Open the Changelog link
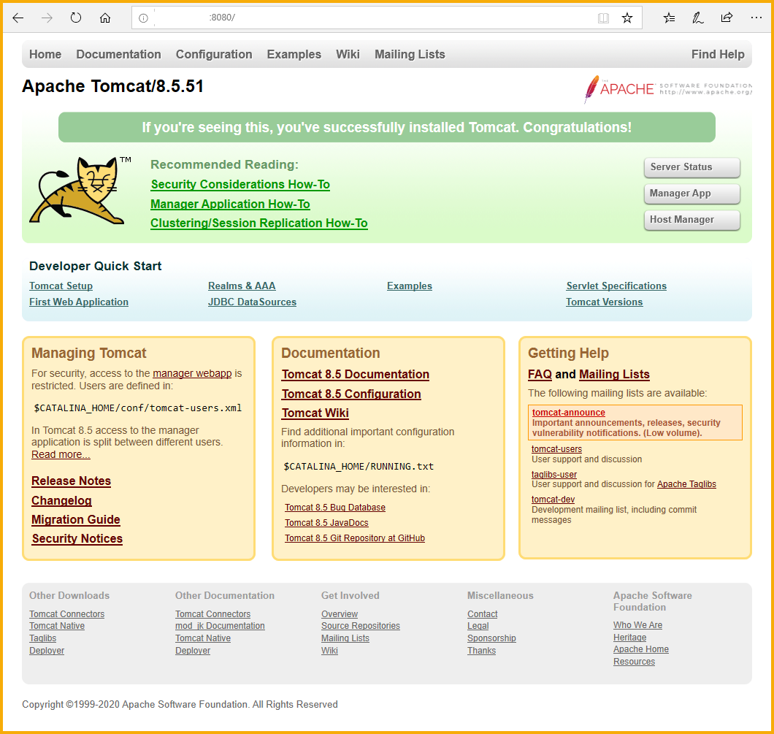774x734 pixels. (61, 500)
